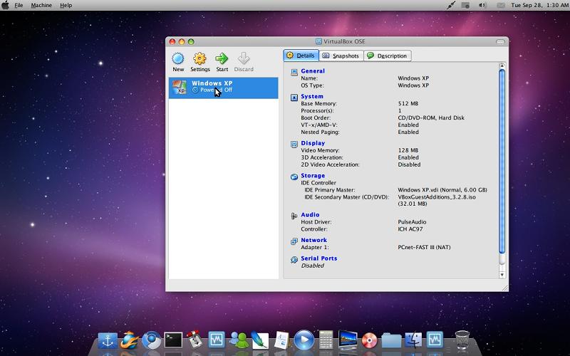Open the Machine menu
This screenshot has height=356, width=570.
click(x=41, y=5)
